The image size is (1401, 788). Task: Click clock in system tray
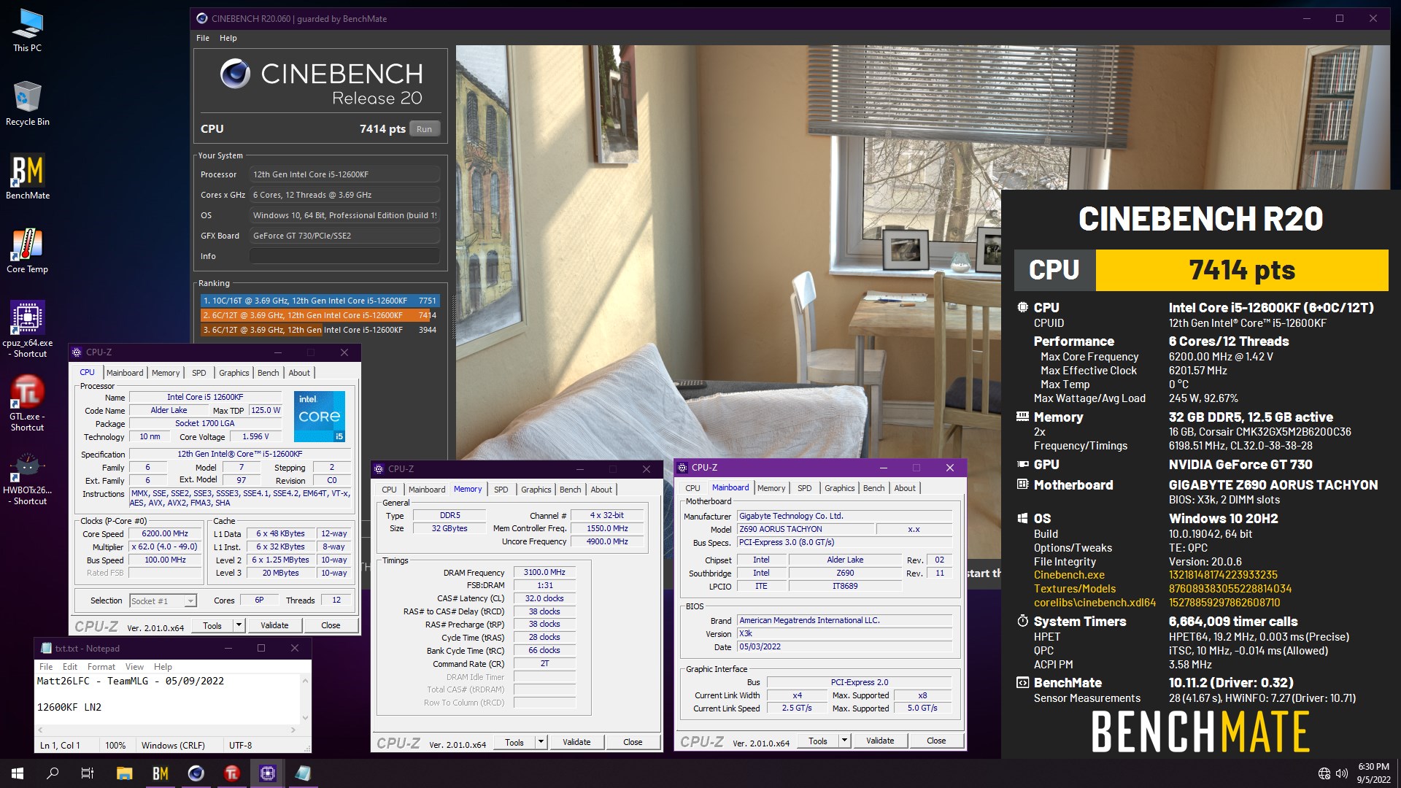click(x=1373, y=773)
